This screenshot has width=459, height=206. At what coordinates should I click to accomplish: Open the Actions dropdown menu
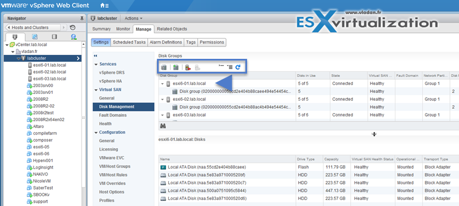134,18
